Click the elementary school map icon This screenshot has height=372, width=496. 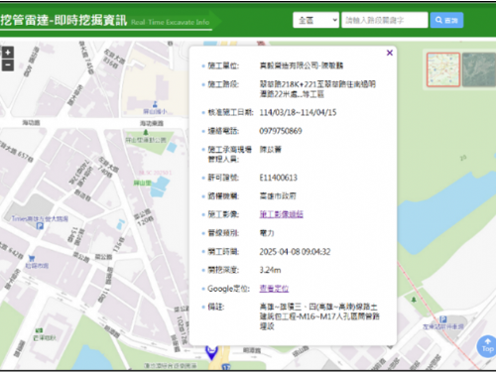155,105
